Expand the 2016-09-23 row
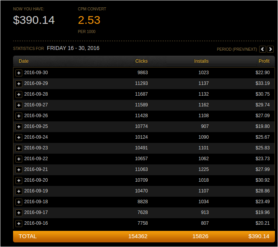The image size is (278, 247). point(19,148)
